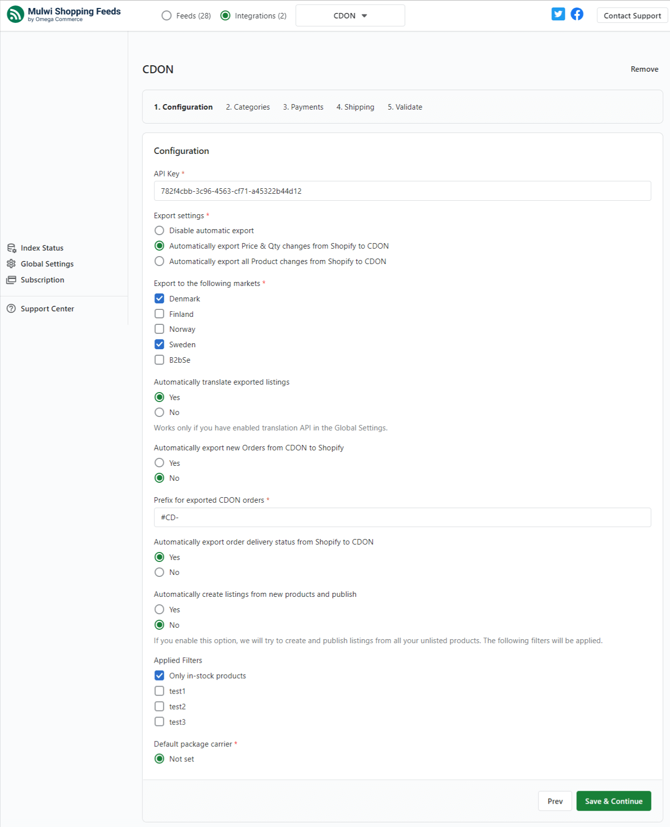Select No for export new Orders
Screen dimensions: 670x827
coord(159,478)
